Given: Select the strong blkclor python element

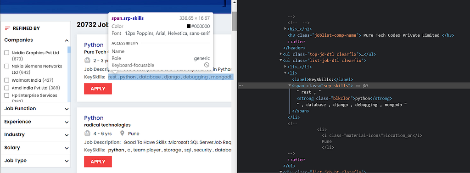Looking at the screenshot, I should (344, 98).
